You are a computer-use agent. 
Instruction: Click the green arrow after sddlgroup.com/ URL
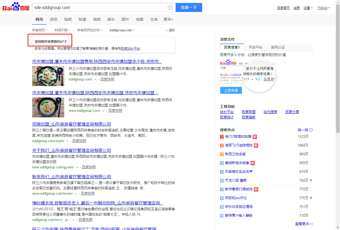tap(95, 79)
